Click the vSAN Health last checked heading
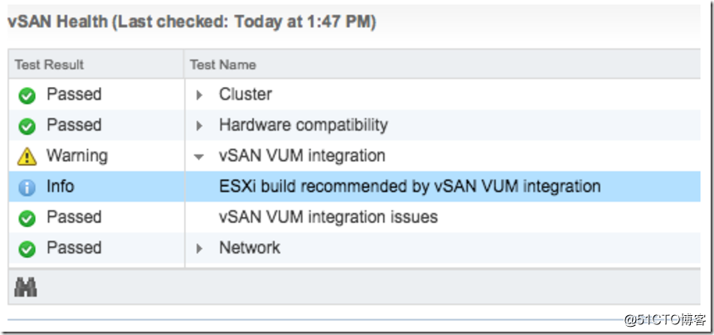Viewport: 714px width, 335px height. [x=192, y=22]
